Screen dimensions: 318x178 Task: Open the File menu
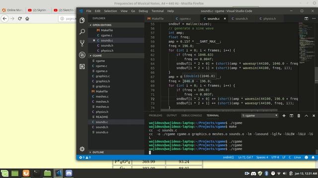tap(88, 11)
